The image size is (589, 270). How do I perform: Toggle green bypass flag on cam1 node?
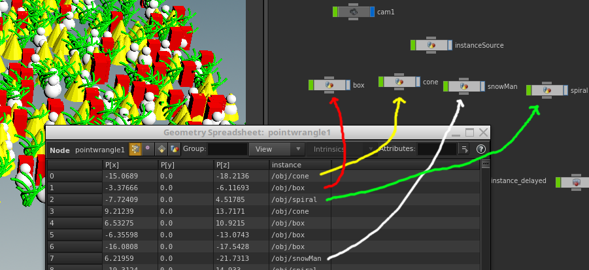tap(335, 12)
